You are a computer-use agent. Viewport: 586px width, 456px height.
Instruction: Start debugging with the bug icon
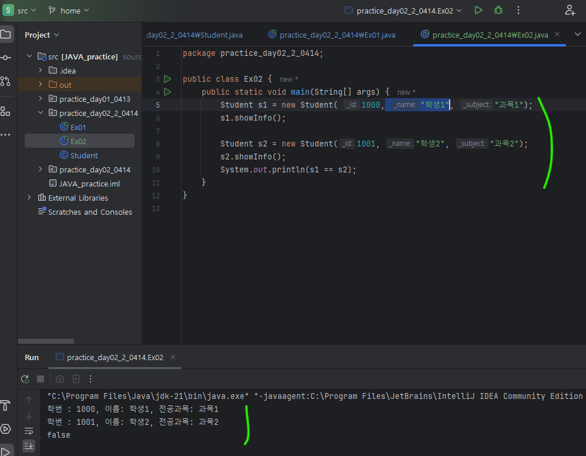click(498, 11)
